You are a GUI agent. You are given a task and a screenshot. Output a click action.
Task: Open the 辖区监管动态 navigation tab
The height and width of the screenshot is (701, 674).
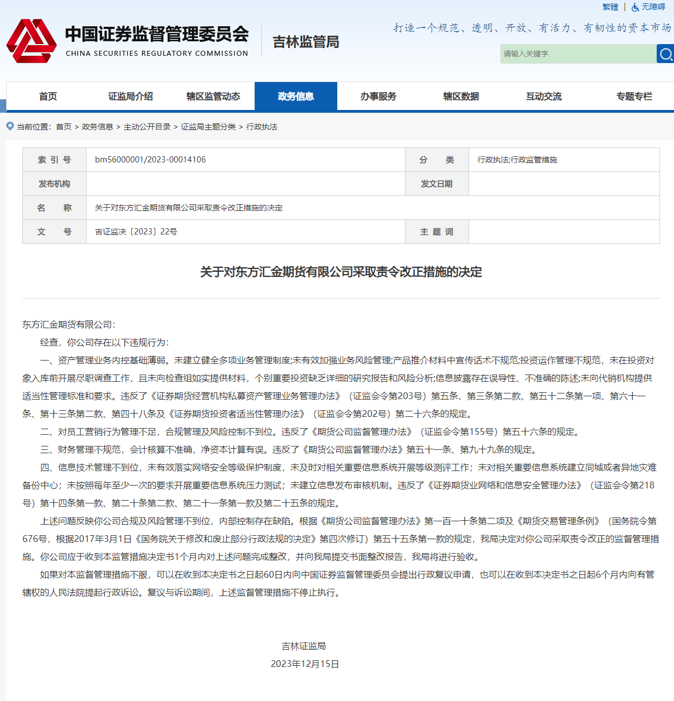pyautogui.click(x=213, y=97)
